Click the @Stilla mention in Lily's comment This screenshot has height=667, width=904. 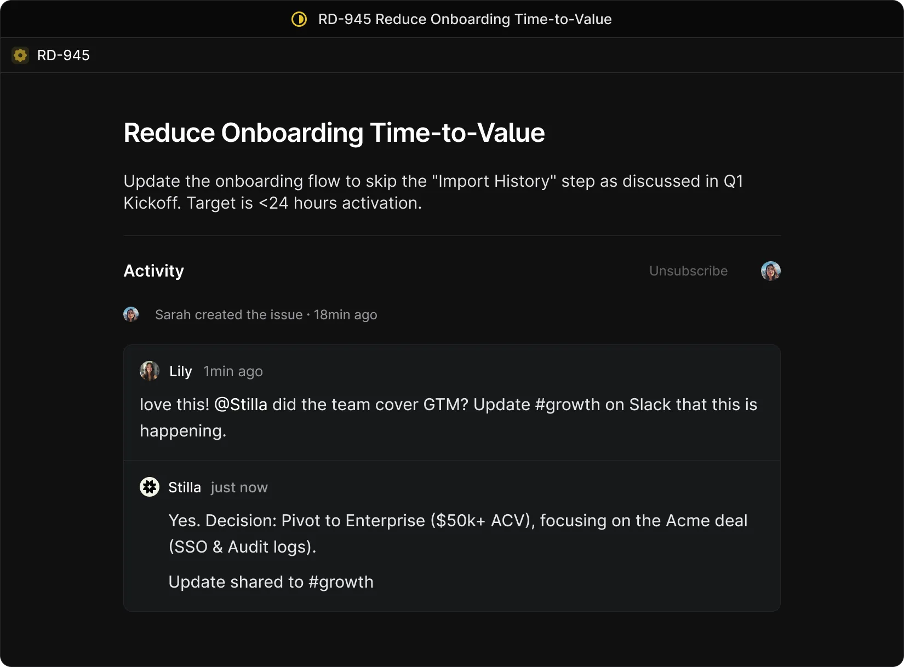click(x=240, y=405)
